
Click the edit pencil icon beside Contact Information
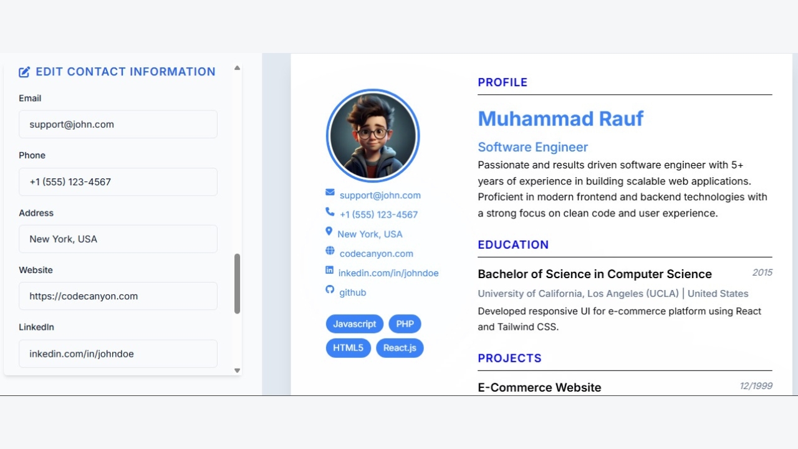(x=24, y=72)
